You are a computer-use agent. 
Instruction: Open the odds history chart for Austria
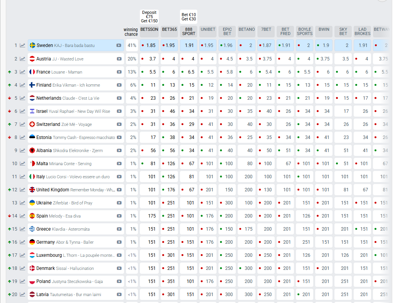(x=23, y=59)
